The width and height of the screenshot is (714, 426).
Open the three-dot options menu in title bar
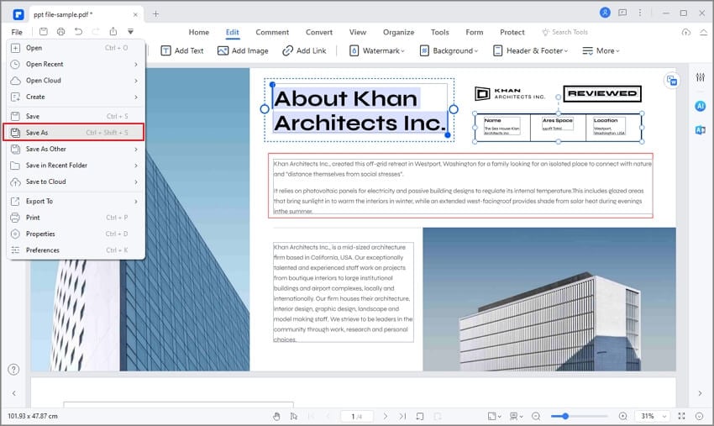tap(640, 13)
